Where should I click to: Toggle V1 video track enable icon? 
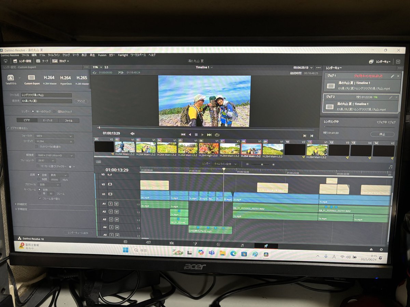click(110, 194)
